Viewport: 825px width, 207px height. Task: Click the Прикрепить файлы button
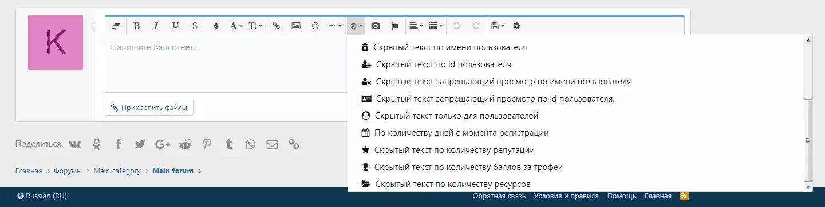pyautogui.click(x=149, y=107)
